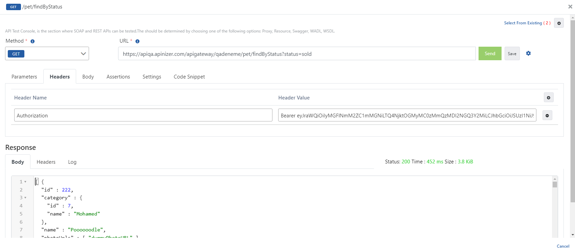Add a new header row with plus icon
This screenshot has width=575, height=250.
click(x=549, y=97)
